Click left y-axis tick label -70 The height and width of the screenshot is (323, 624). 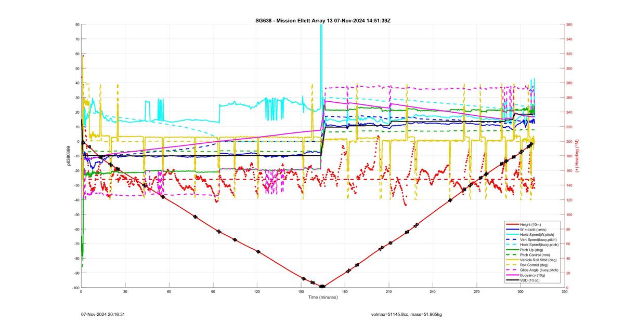pyautogui.click(x=76, y=244)
